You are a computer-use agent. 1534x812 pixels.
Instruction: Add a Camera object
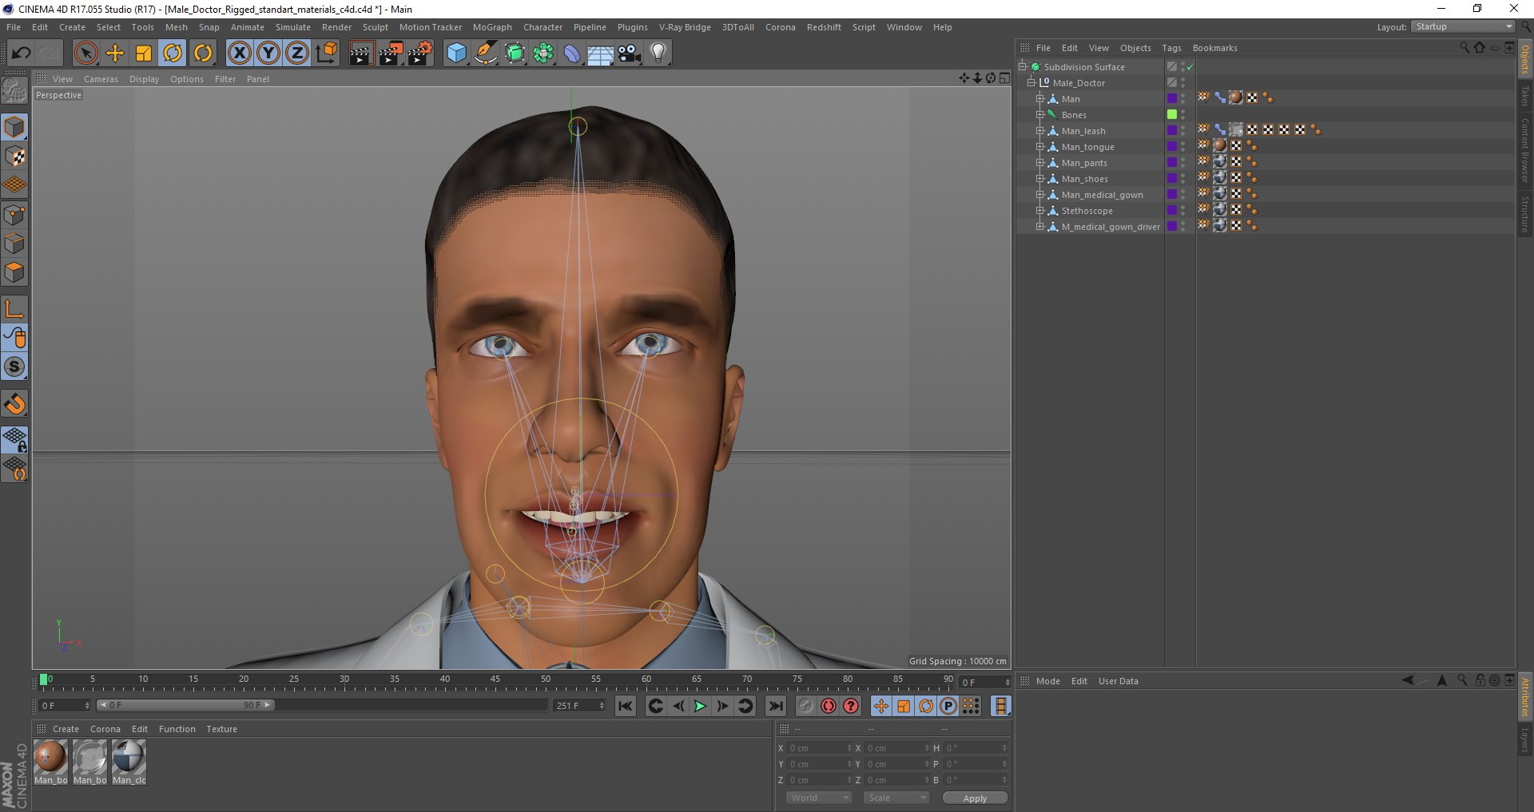tap(629, 53)
